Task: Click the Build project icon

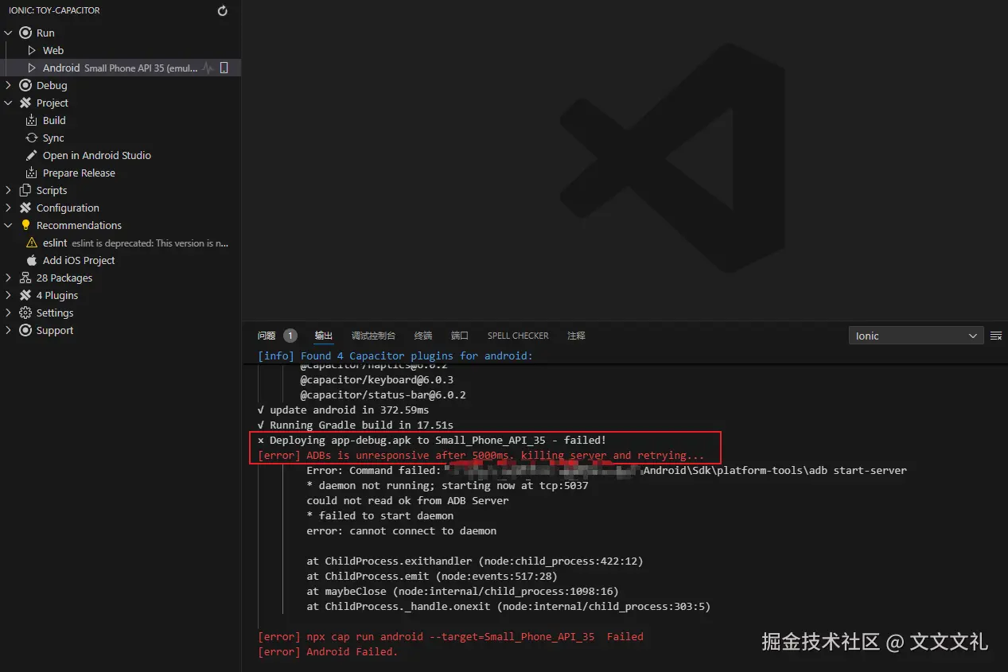Action: coord(32,120)
